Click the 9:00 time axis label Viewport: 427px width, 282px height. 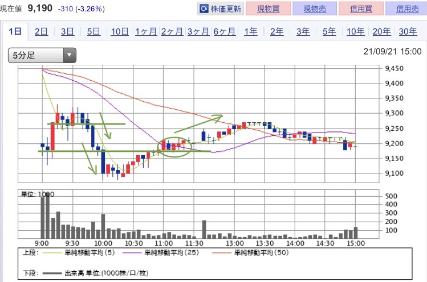pos(42,243)
